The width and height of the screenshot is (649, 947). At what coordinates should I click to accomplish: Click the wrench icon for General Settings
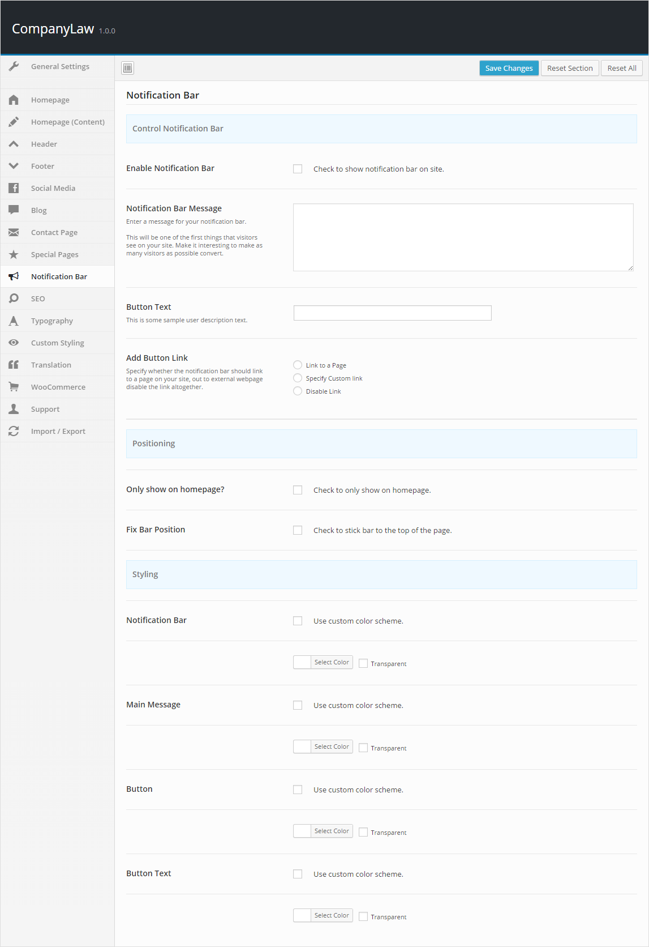14,66
